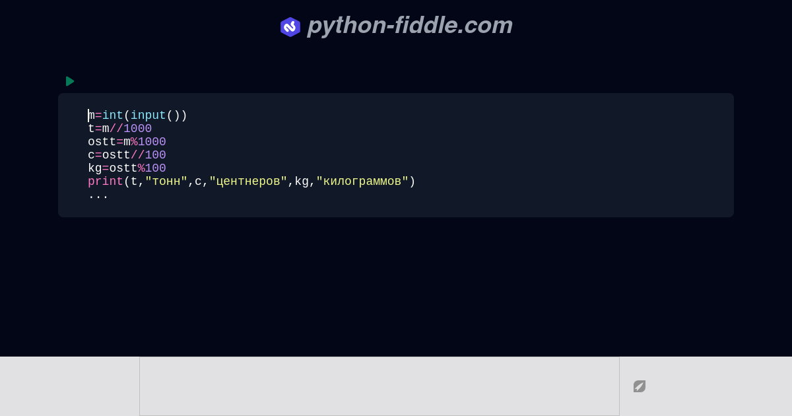Place cursor on variable c in line 4
792x416 pixels.
coord(90,155)
